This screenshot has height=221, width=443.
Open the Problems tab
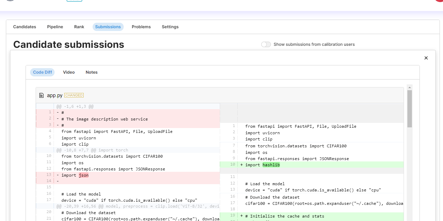point(141,27)
